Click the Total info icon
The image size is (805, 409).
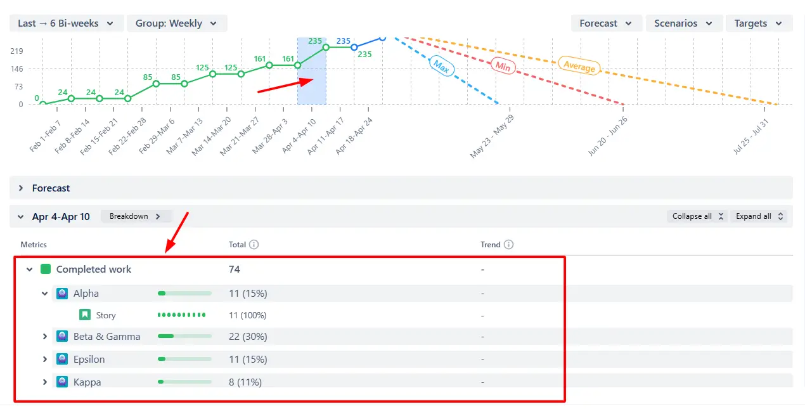(254, 245)
